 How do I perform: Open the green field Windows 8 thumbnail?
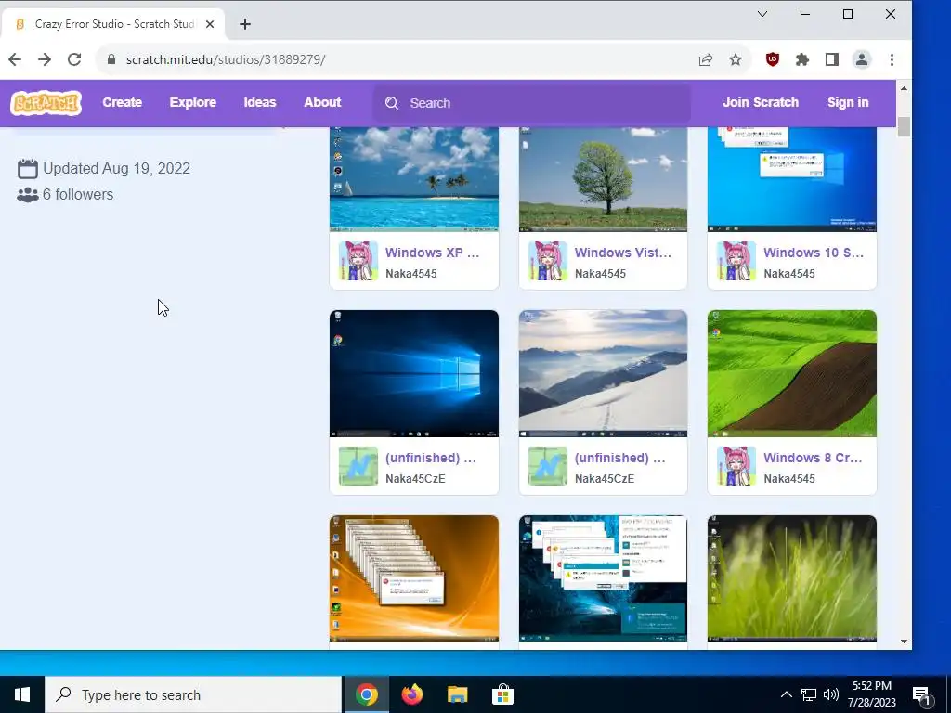point(791,373)
